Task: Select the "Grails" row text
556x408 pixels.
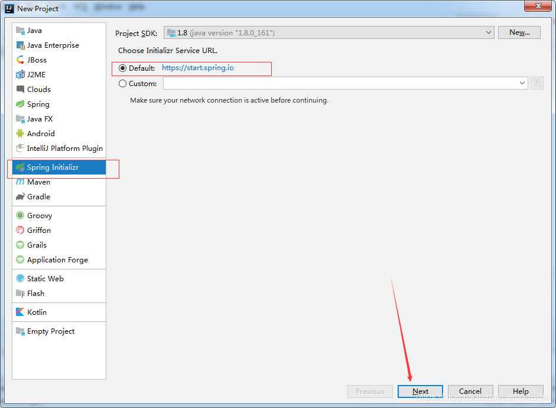Action: (x=37, y=245)
